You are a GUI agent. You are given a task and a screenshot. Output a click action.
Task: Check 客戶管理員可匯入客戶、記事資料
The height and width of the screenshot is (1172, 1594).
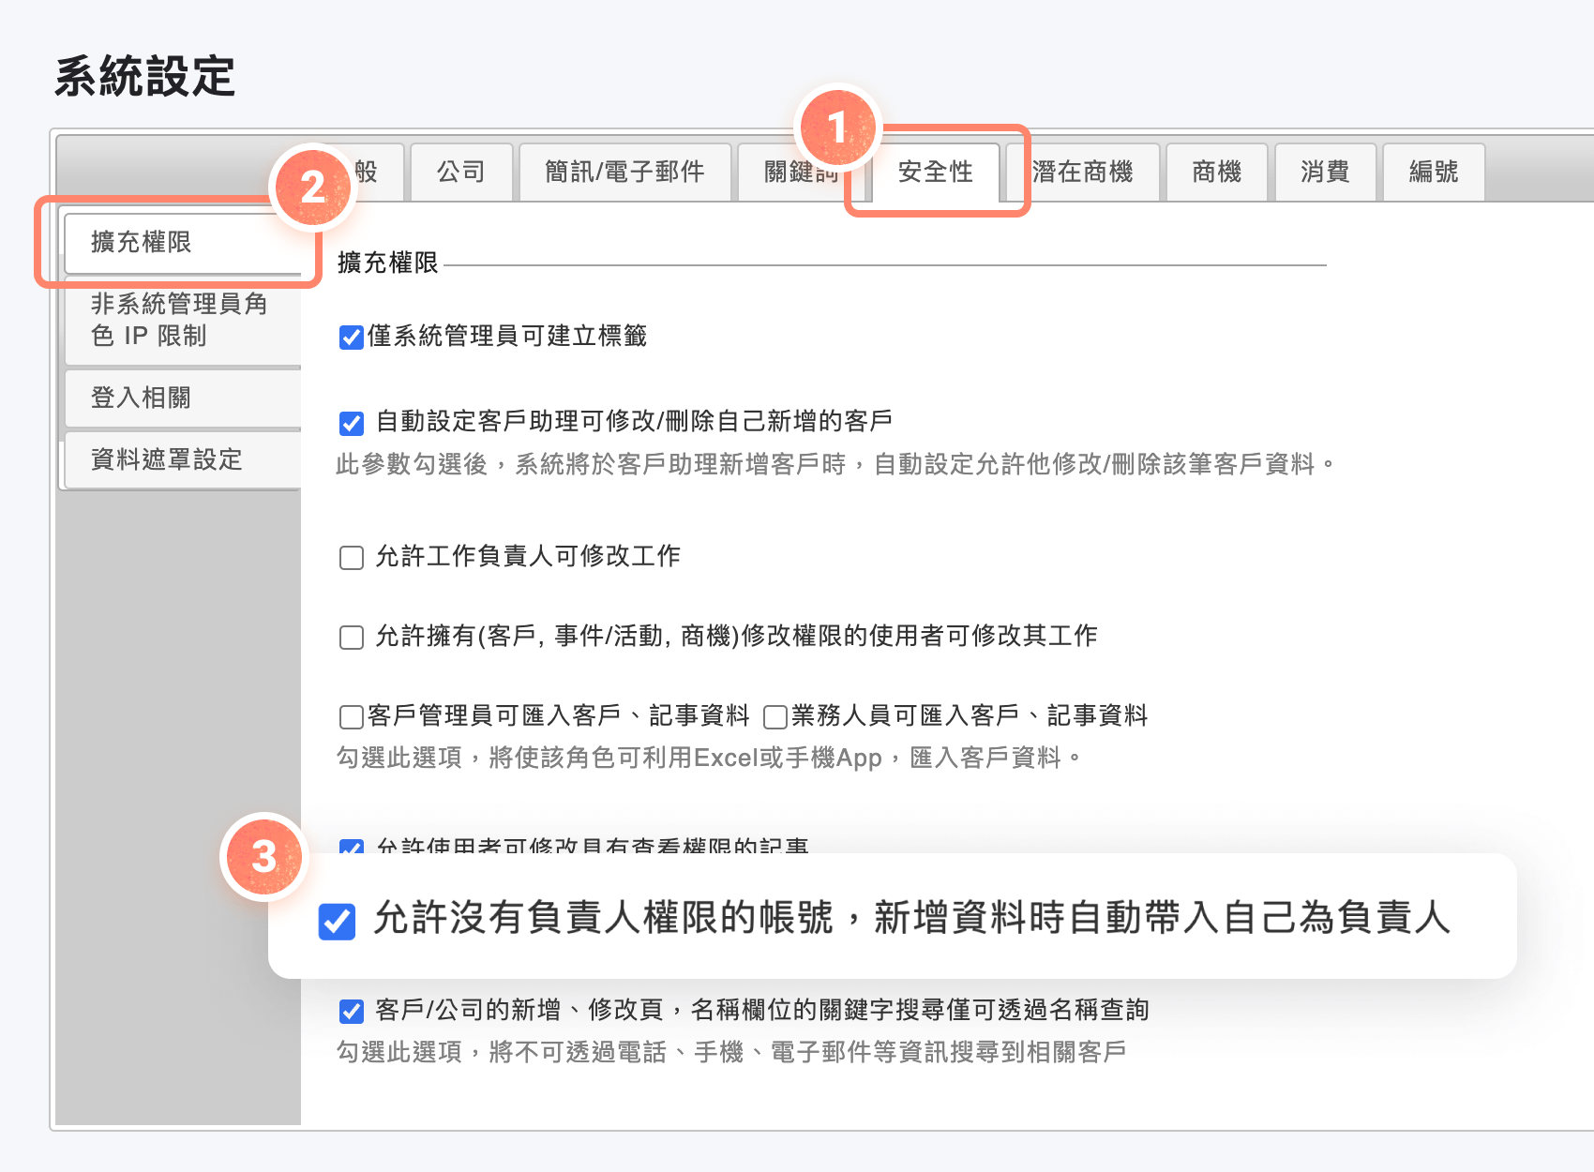click(x=348, y=715)
